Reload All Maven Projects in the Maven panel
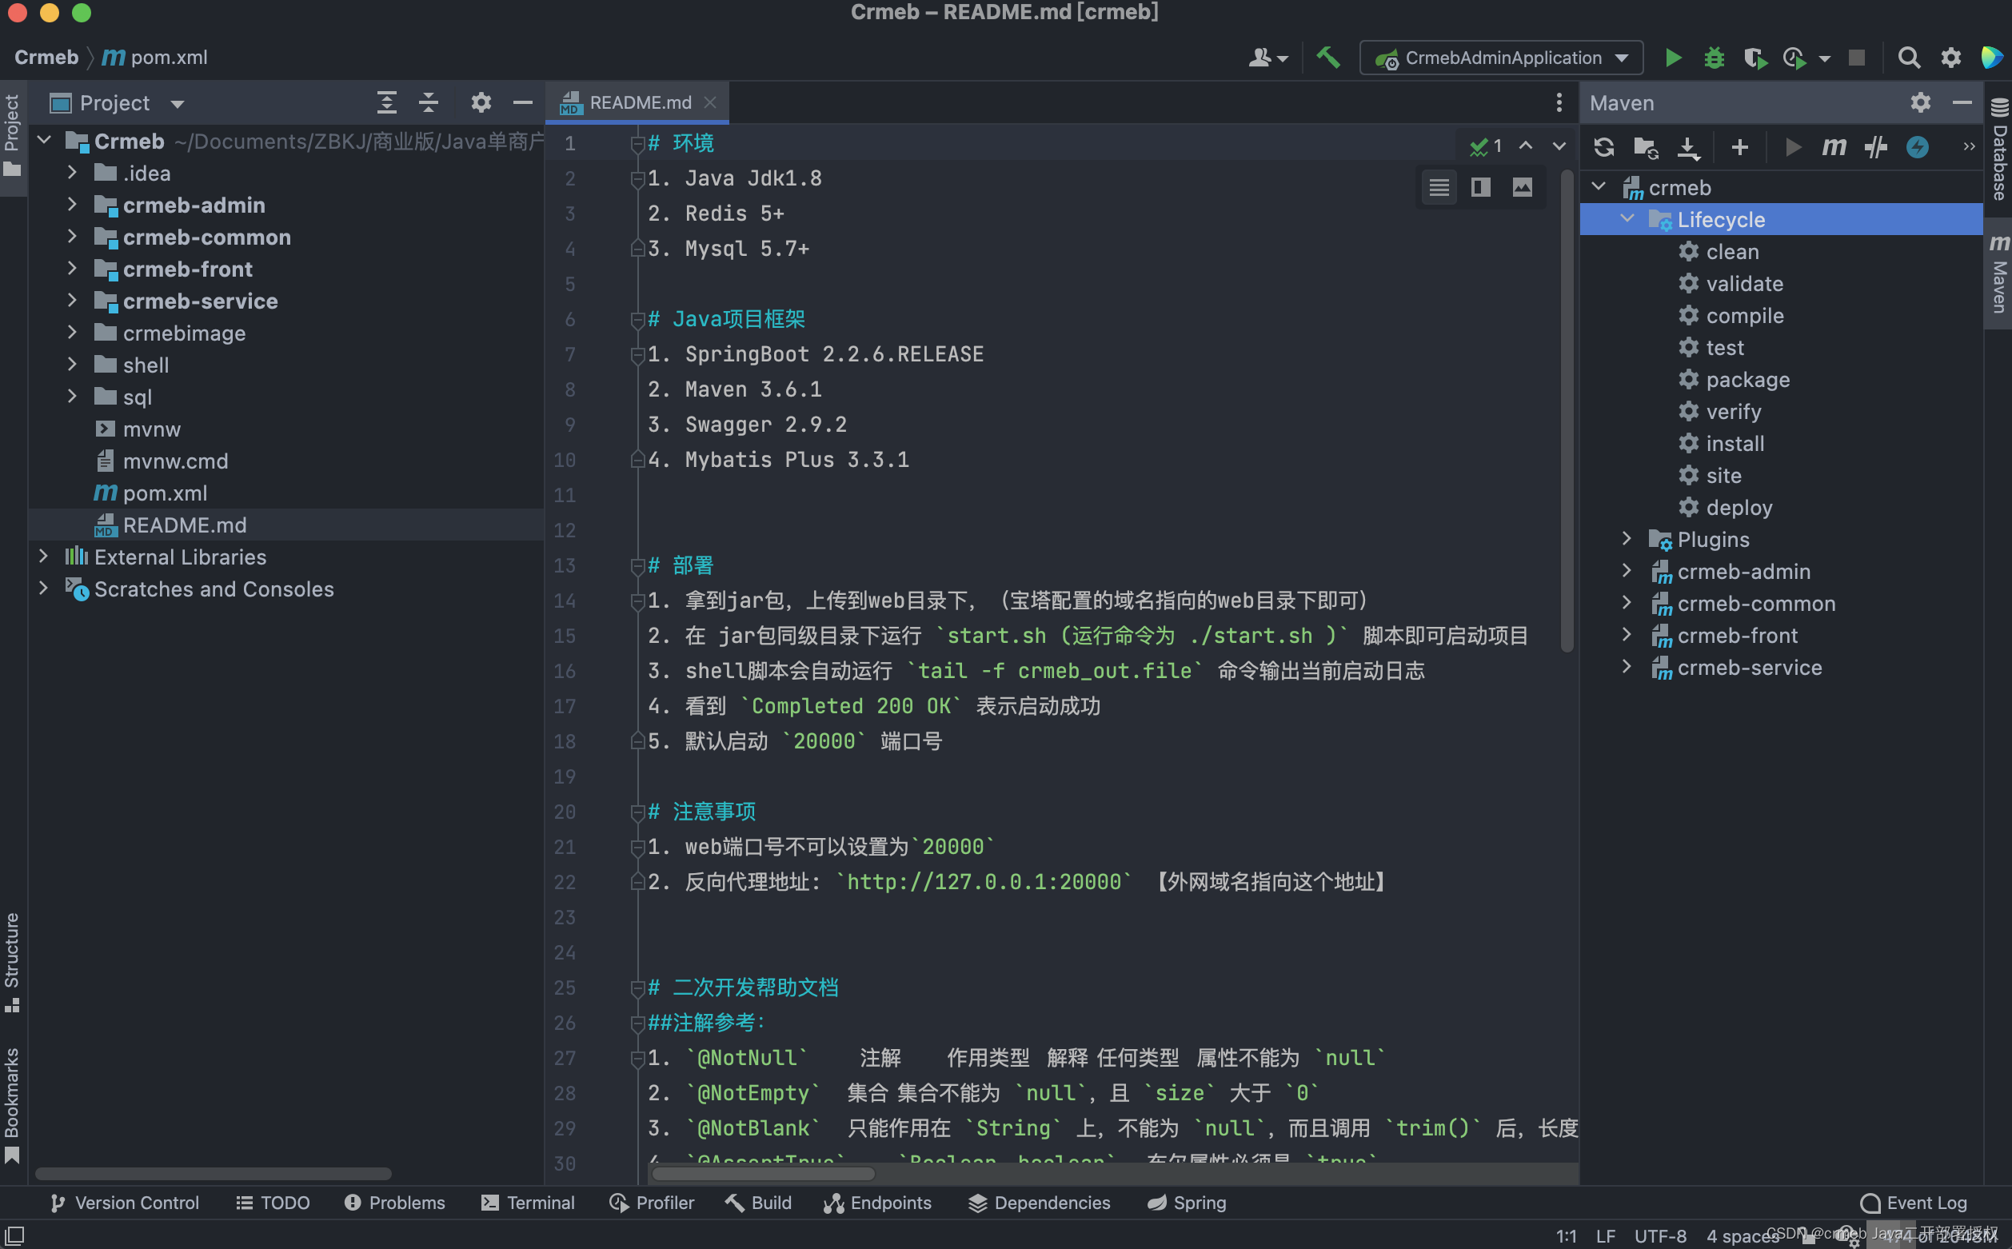Viewport: 2012px width, 1249px height. [x=1603, y=147]
